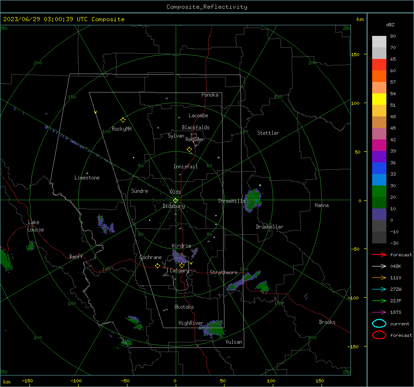
Task: Select the blue 36 dBZ color swatch
Action: pos(379,168)
